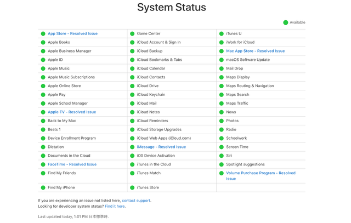Click 'Schoolwork' entry

click(x=236, y=138)
